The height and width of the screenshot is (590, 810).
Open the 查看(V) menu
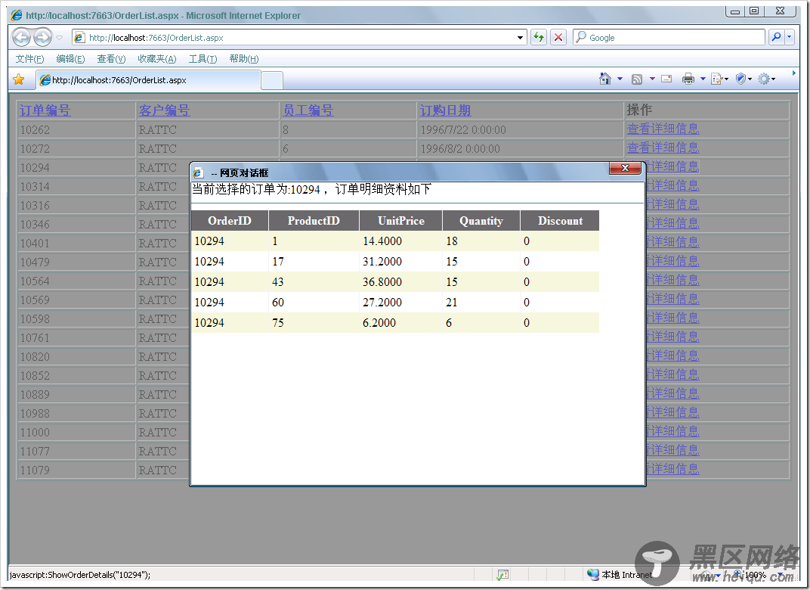(111, 59)
